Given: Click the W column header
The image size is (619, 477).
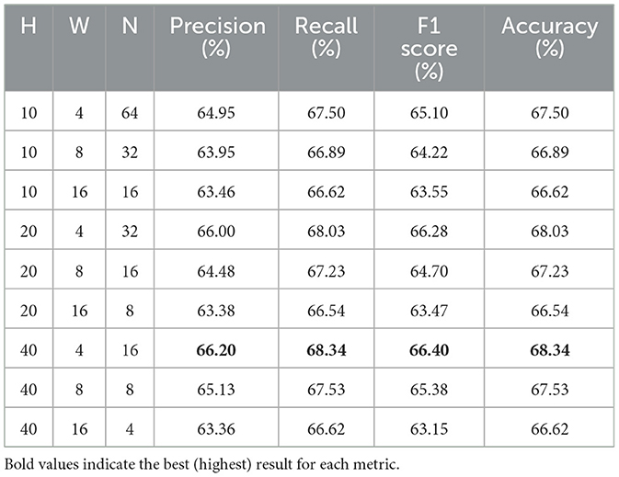Looking at the screenshot, I should (x=79, y=48).
